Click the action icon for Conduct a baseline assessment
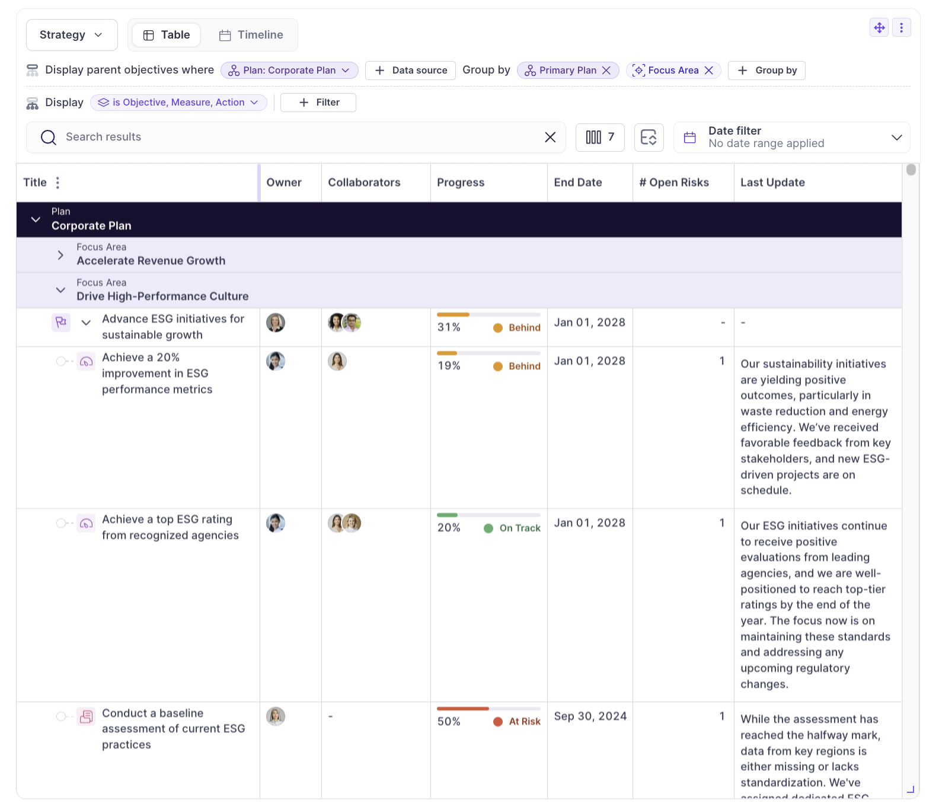Screen dimensions: 939x803 click(x=87, y=717)
